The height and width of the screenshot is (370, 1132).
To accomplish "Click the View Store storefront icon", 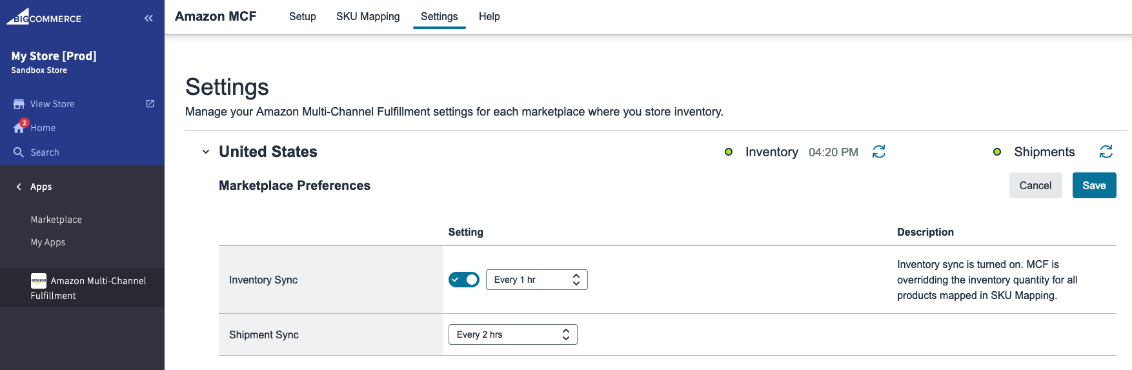I will click(19, 104).
